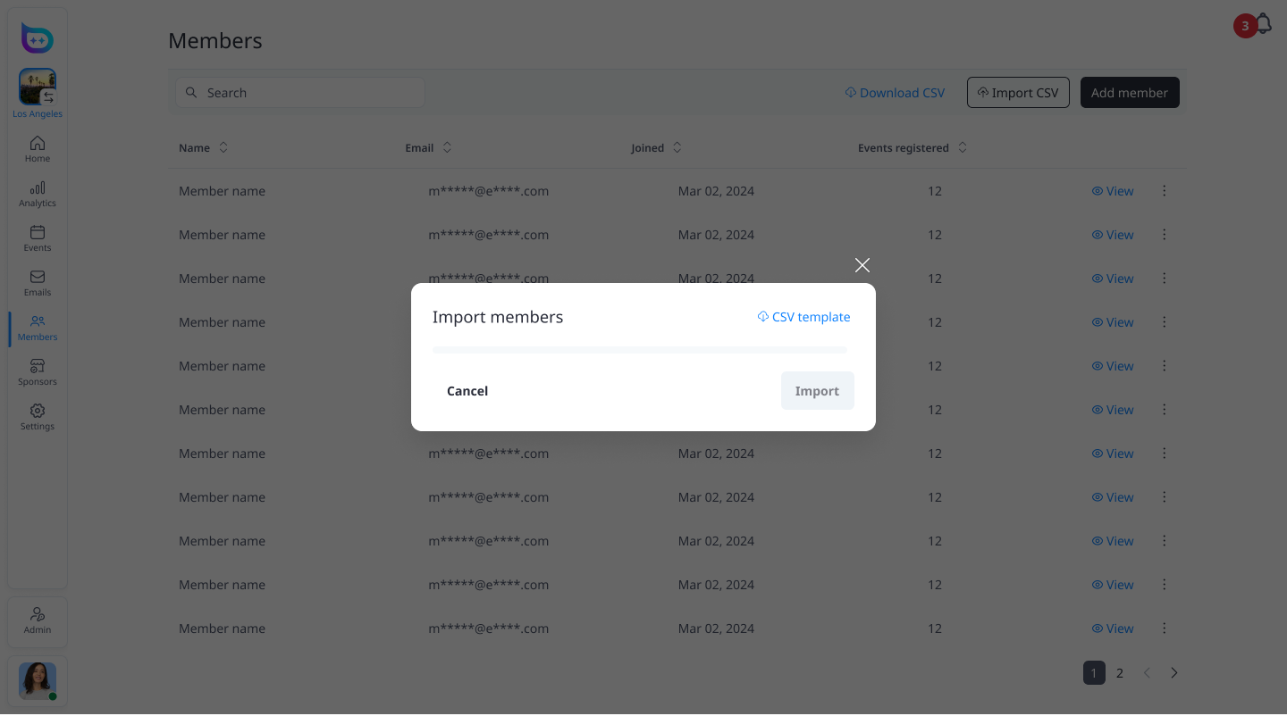The height and width of the screenshot is (716, 1287).
Task: Go to Events in sidebar
Action: pyautogui.click(x=38, y=238)
